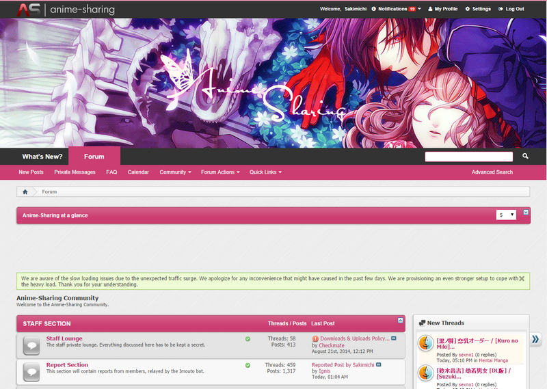Screen dimensions: 547x389
Task: Open Advanced Search
Action: tap(492, 172)
